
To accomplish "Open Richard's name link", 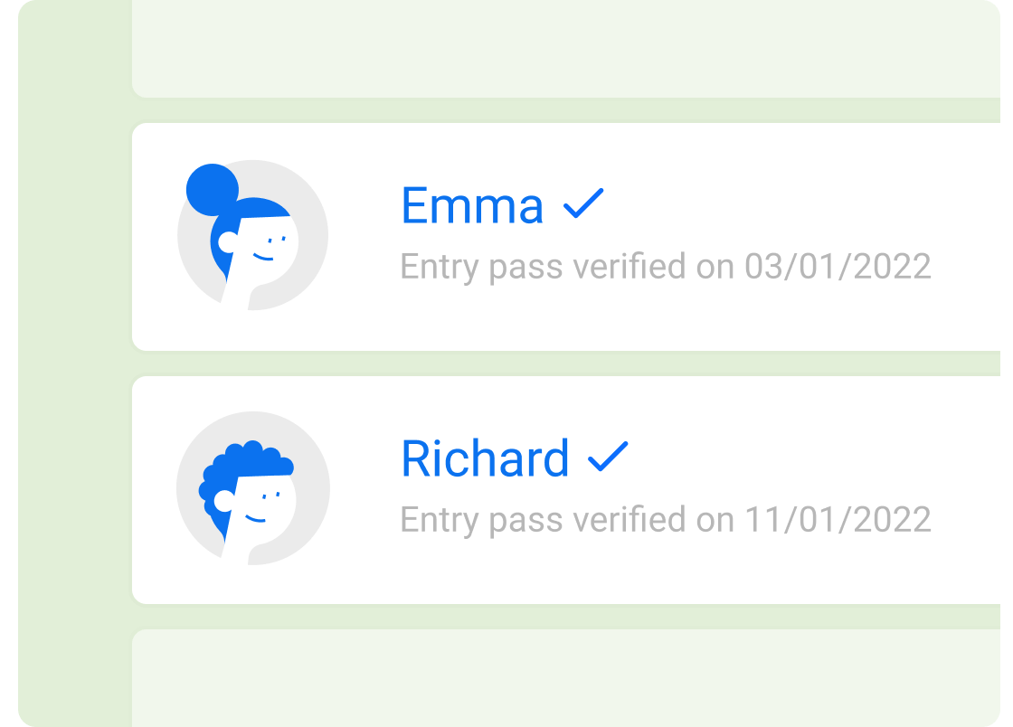I will coord(485,459).
